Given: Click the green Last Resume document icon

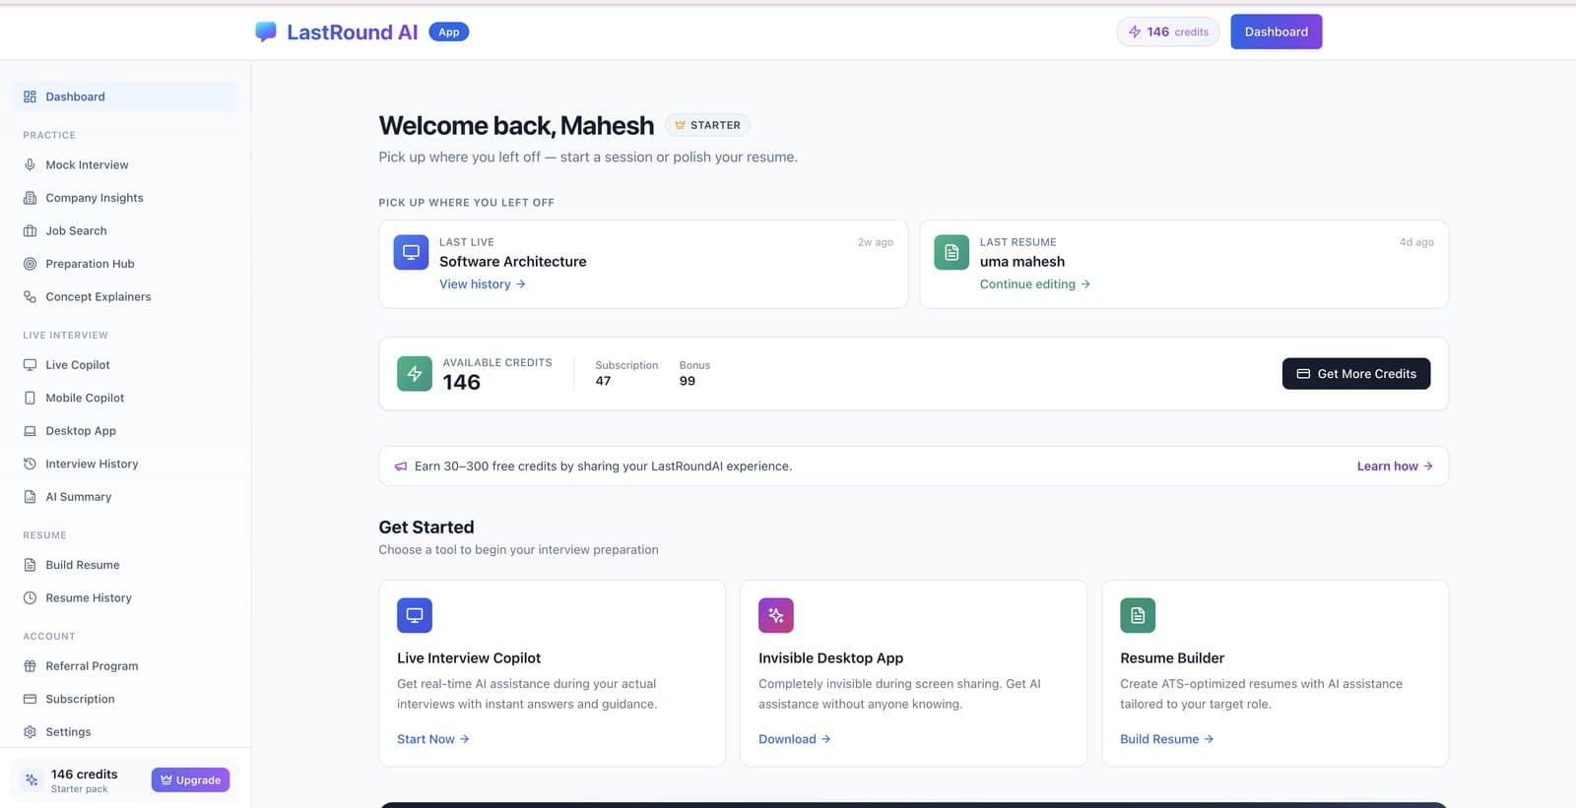Looking at the screenshot, I should (952, 252).
